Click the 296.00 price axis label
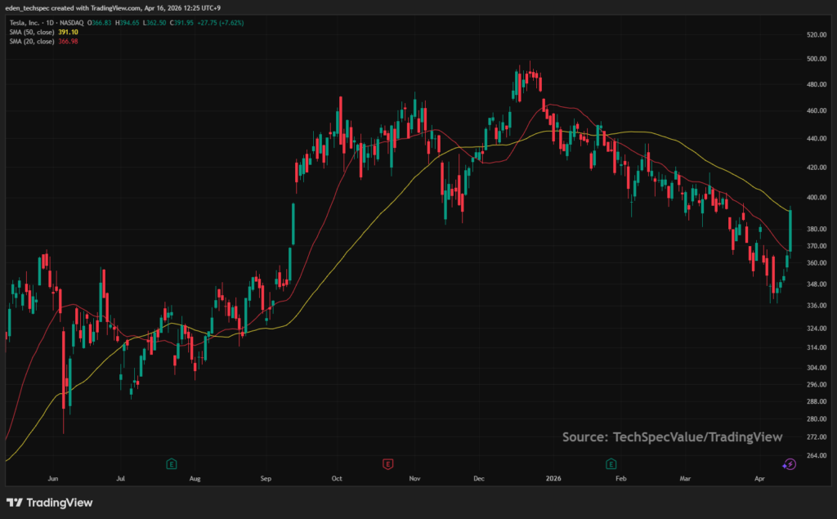Screen dimensions: 837x519 [x=817, y=384]
